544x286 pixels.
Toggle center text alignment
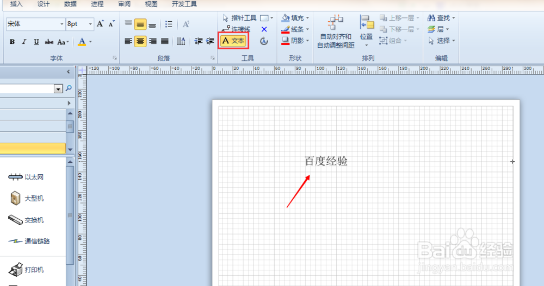tap(140, 41)
